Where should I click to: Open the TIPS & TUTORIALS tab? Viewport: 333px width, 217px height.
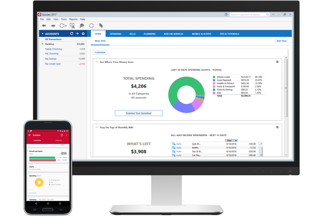229,34
